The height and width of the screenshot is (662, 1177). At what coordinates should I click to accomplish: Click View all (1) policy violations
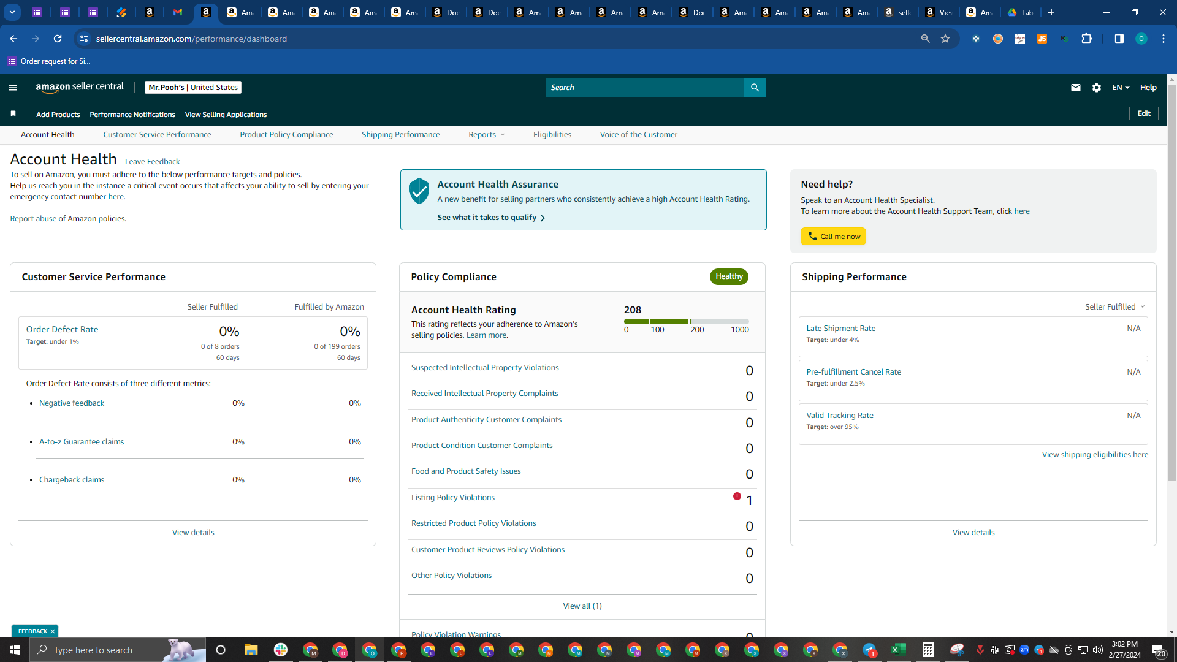coord(582,606)
